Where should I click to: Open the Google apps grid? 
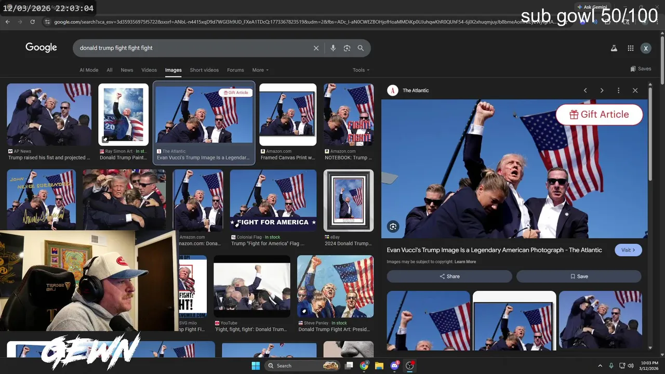pyautogui.click(x=630, y=48)
